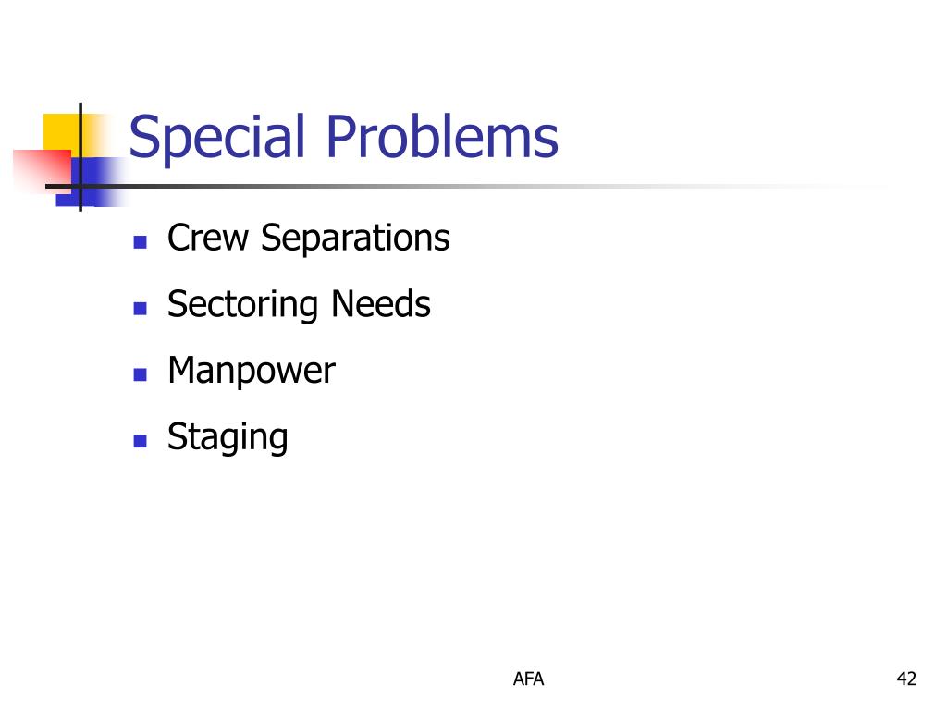
Task: Click the word Problems in the title
Action: pyautogui.click(x=442, y=137)
